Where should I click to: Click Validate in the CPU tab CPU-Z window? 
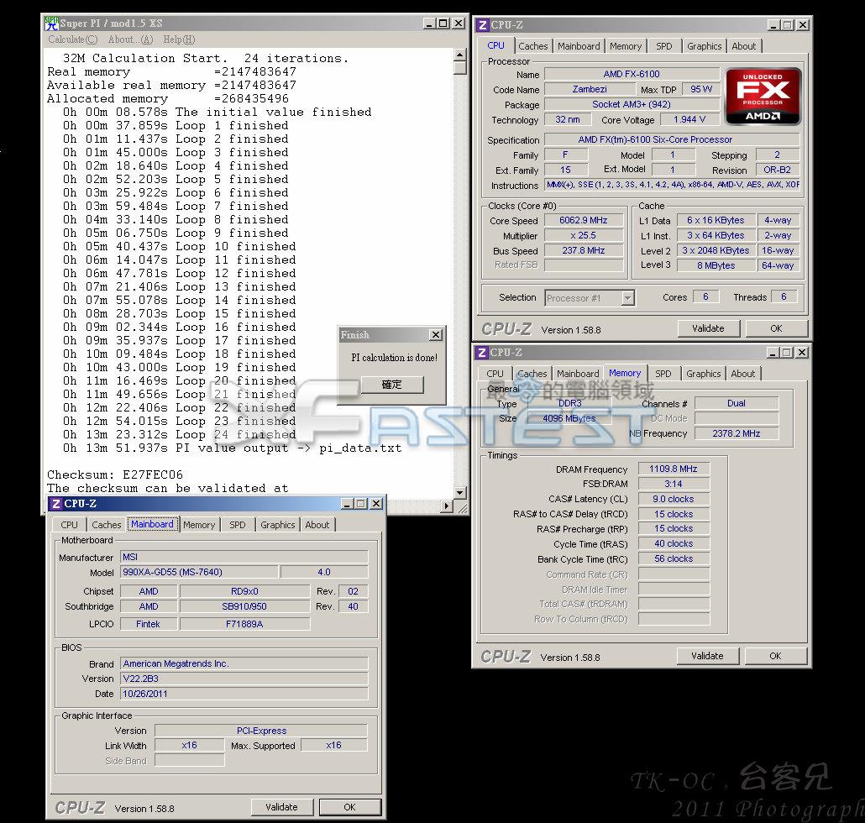pyautogui.click(x=708, y=328)
